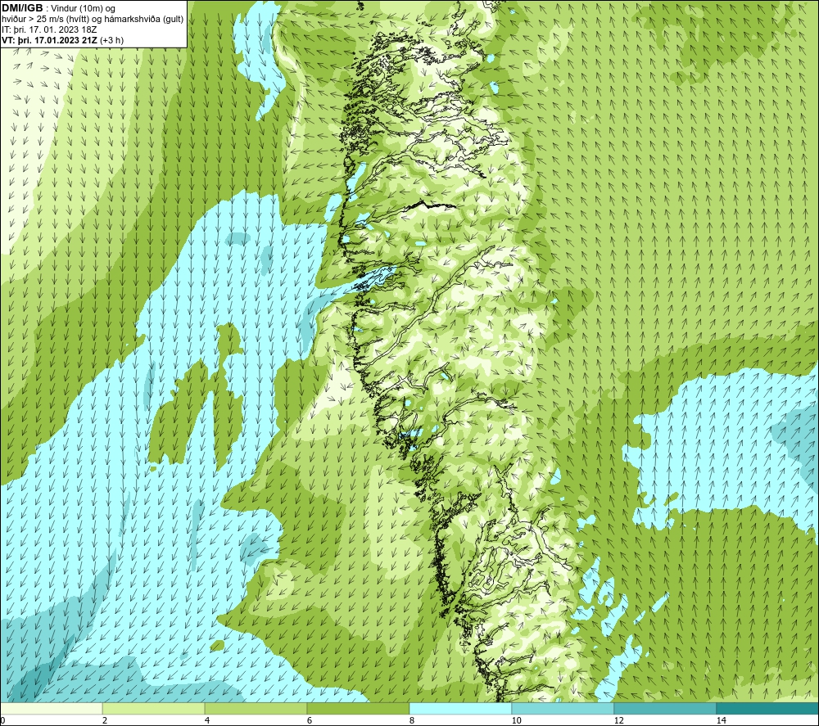The height and width of the screenshot is (726, 819).
Task: Click the darker green 6–8 m/s scale segment
Action: pos(359,708)
